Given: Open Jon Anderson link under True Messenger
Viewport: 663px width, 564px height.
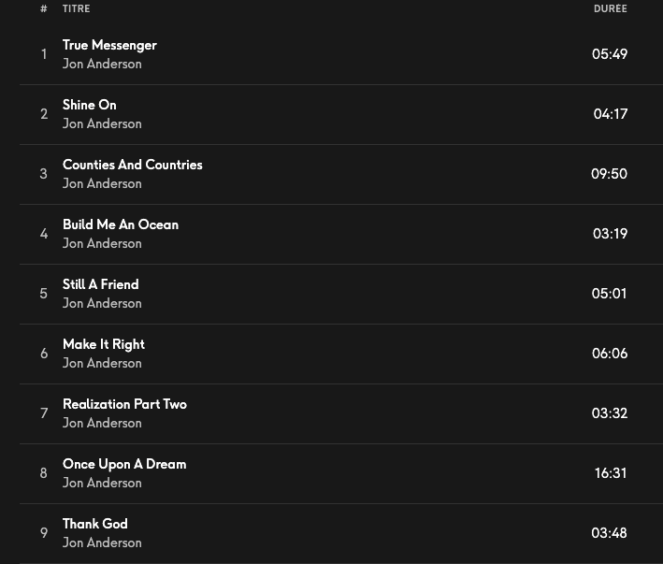Looking at the screenshot, I should (x=102, y=65).
